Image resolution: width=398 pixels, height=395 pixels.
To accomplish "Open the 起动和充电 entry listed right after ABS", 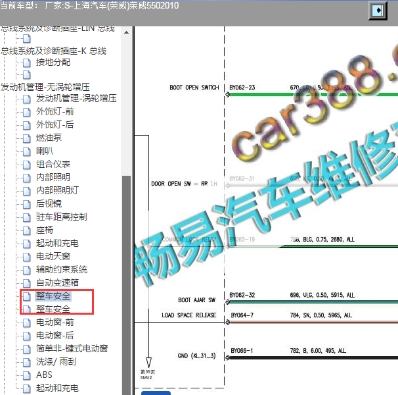I will pos(57,388).
